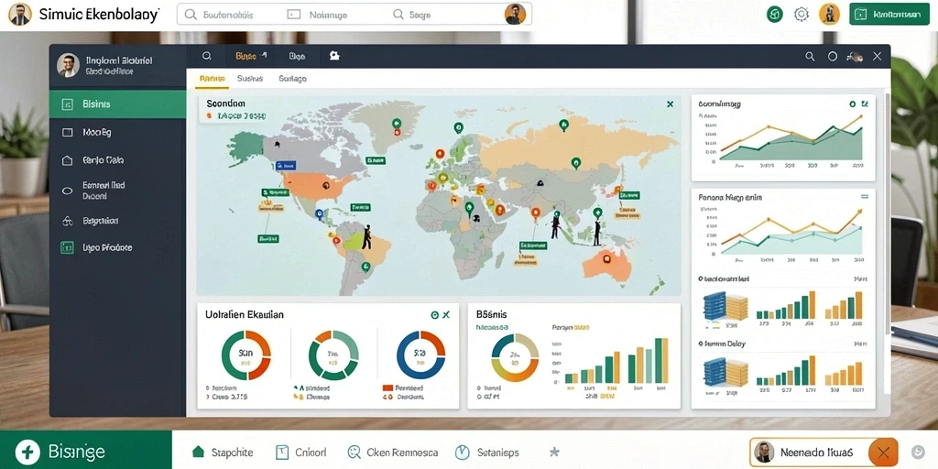This screenshot has height=469, width=938.
Task: Click the round green icon left of the gear
Action: click(x=775, y=15)
